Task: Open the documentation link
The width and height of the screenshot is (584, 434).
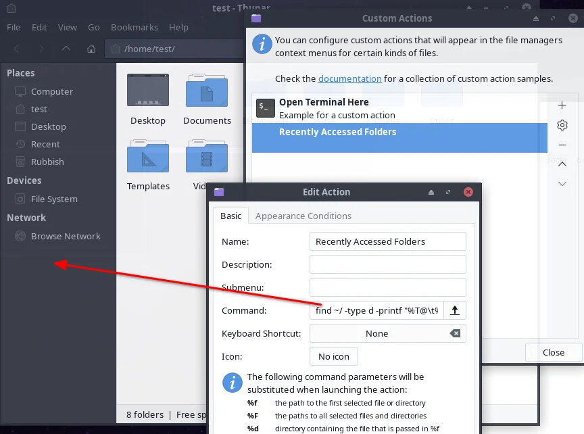Action: tap(349, 78)
